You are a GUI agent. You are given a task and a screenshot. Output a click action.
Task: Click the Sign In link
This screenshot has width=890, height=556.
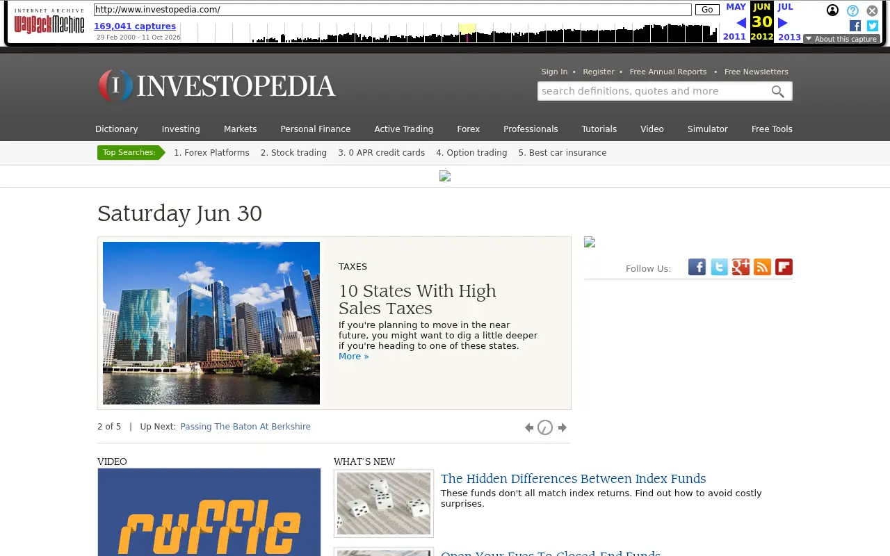pos(554,72)
